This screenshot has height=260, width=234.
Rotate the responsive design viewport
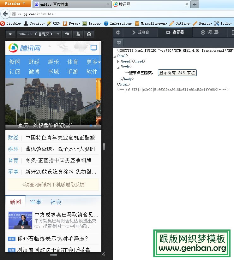click(x=67, y=34)
